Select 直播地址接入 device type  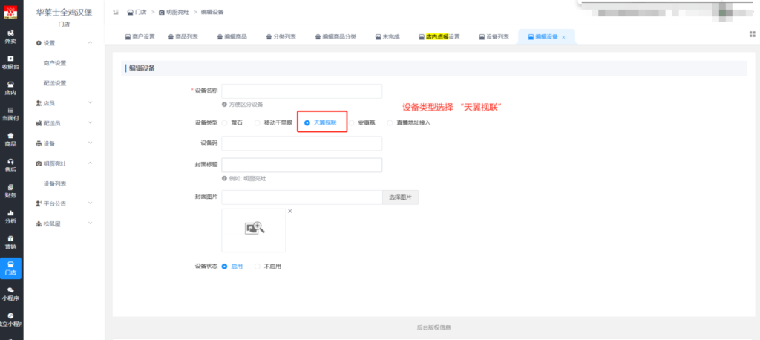pyautogui.click(x=409, y=122)
